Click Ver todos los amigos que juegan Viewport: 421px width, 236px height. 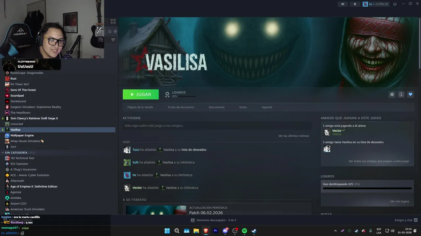(x=379, y=161)
